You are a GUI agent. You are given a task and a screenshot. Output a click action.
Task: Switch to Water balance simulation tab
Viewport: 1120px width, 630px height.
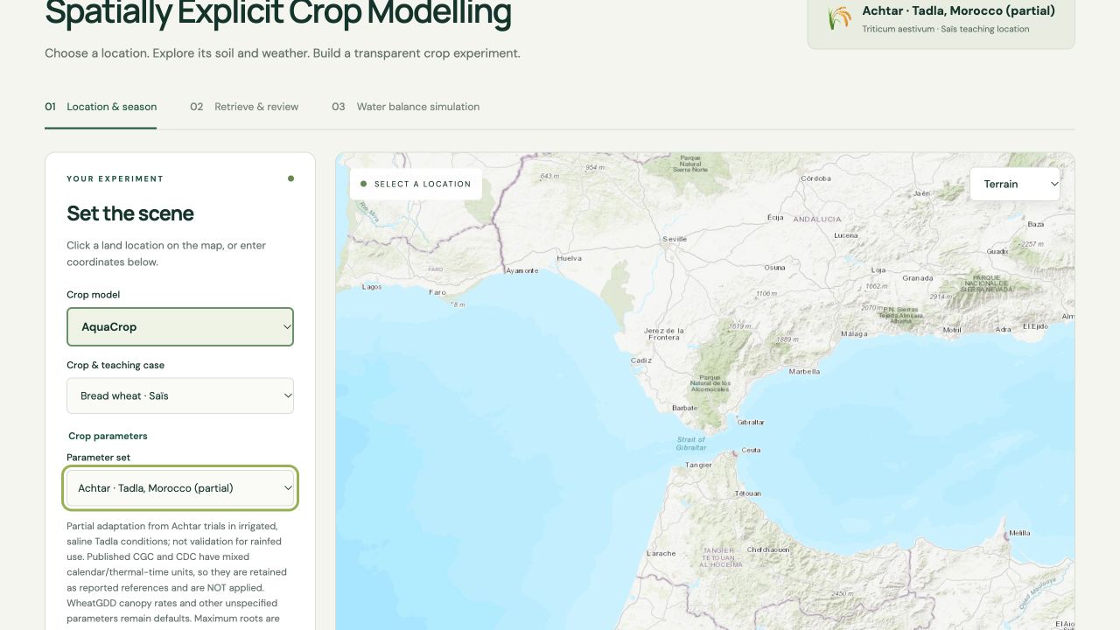pyautogui.click(x=405, y=107)
